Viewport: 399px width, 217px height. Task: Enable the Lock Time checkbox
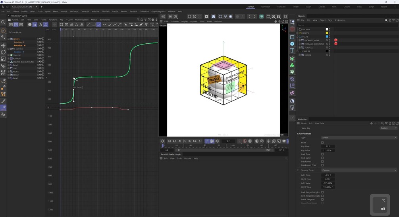click(322, 154)
